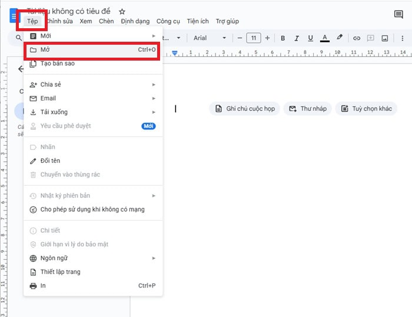Click the font size input field

click(253, 38)
